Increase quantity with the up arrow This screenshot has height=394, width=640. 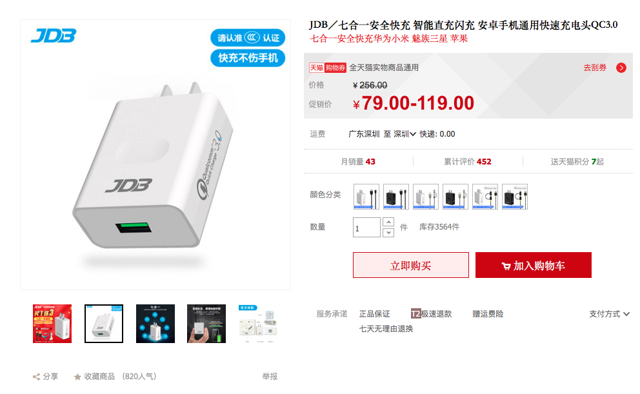388,222
